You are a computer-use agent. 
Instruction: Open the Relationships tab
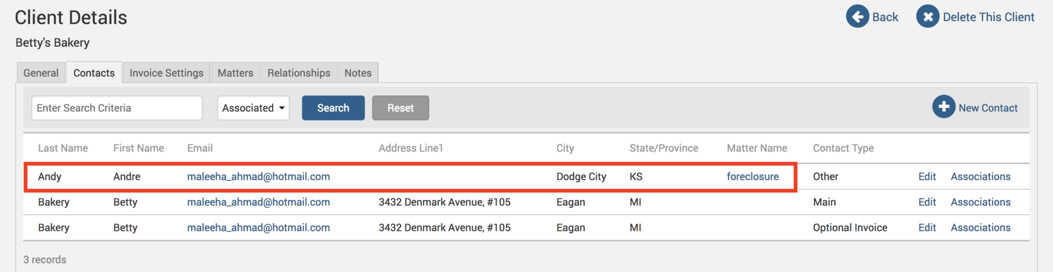point(299,73)
